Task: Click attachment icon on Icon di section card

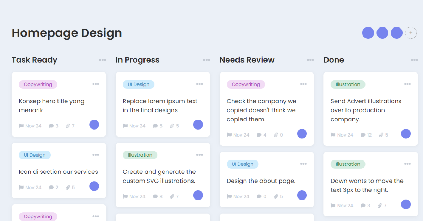Action: (68, 188)
